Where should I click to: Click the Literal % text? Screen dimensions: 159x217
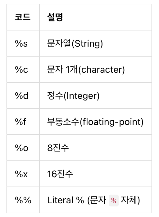(x=66, y=200)
